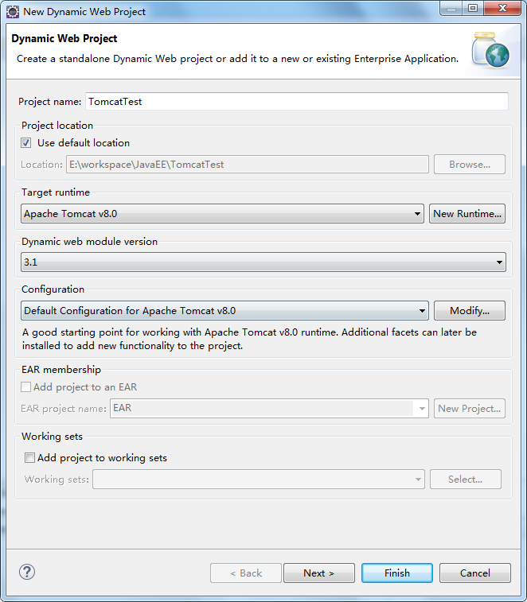This screenshot has width=527, height=602.
Task: Minimize the dialog window
Action: pyautogui.click(x=451, y=10)
